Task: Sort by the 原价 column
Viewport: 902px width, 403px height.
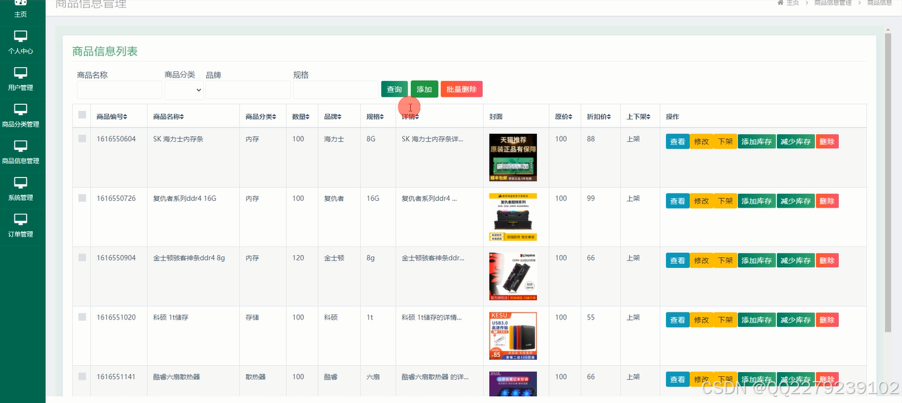Action: (564, 117)
